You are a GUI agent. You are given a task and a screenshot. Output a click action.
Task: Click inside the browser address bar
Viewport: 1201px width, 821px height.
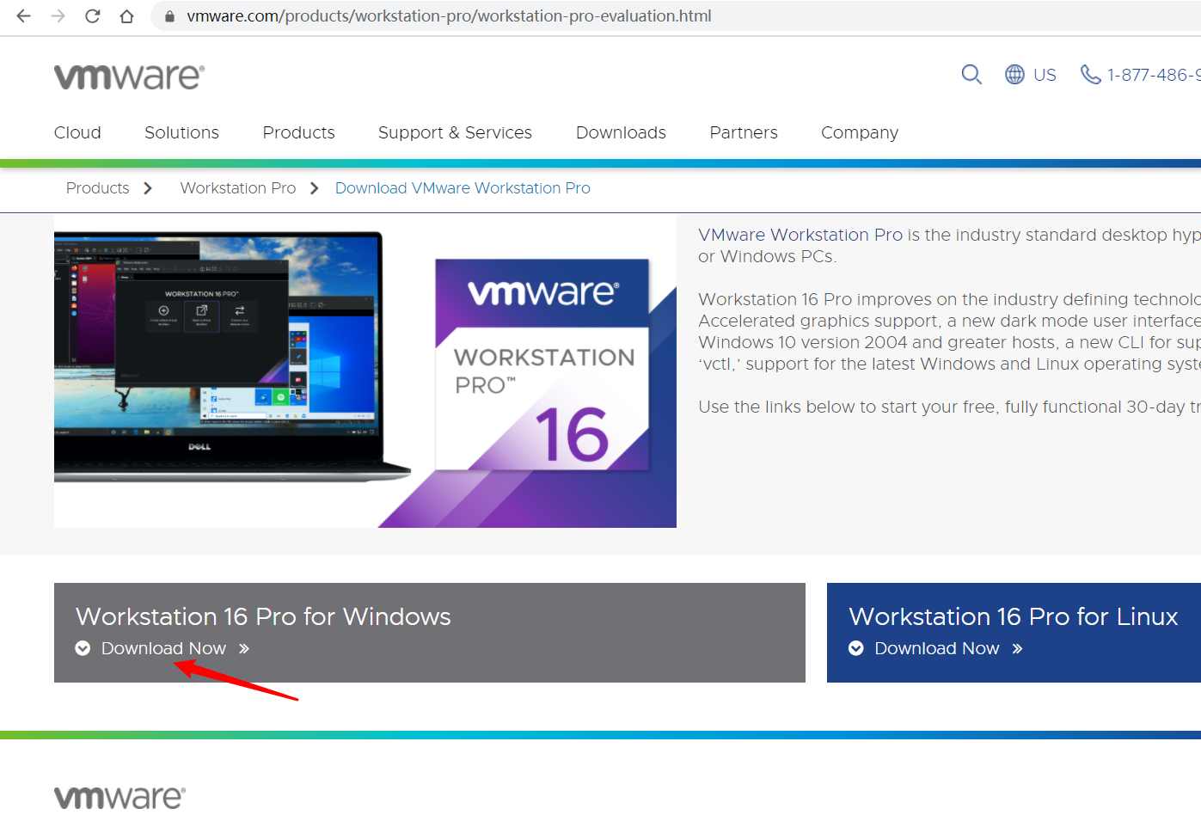[516, 15]
